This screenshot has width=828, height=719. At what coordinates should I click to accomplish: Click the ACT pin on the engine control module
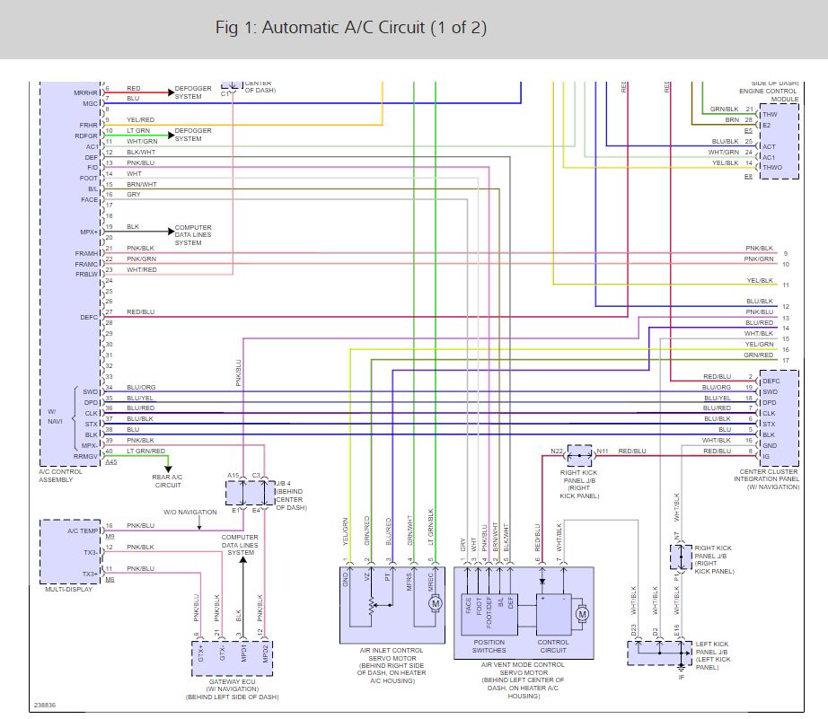769,146
